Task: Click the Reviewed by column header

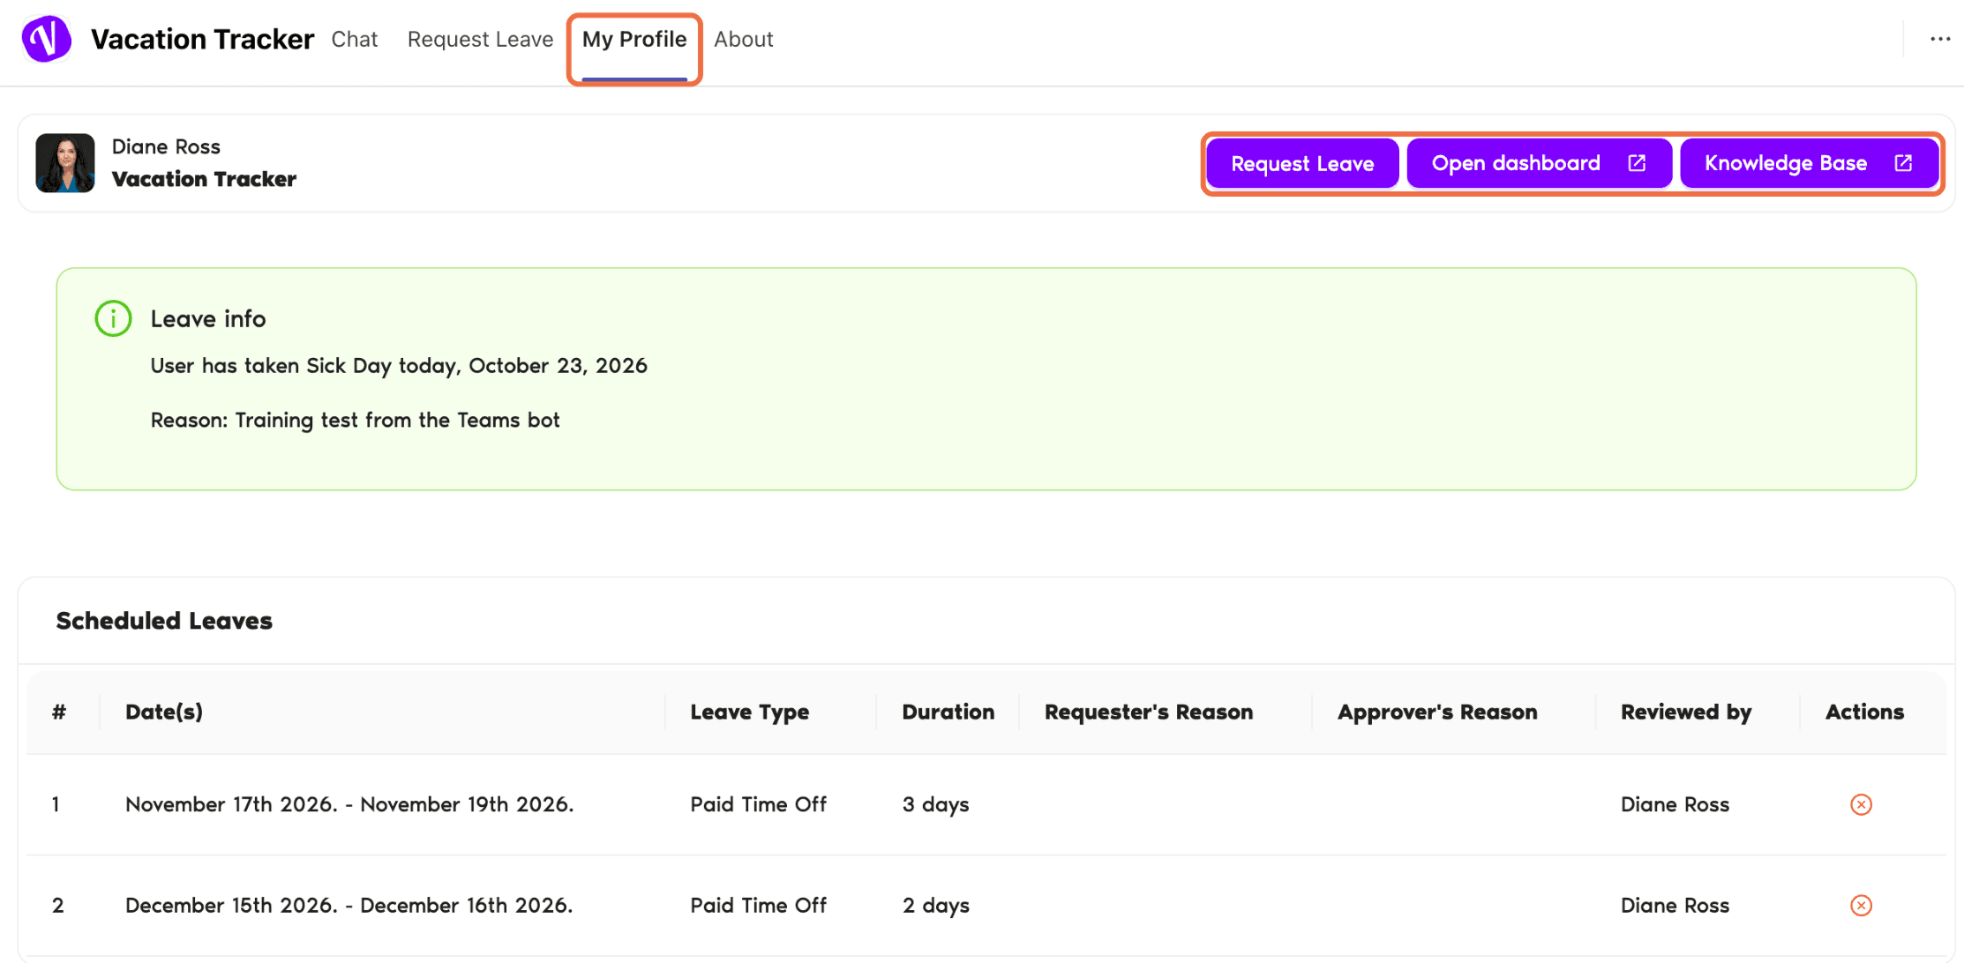Action: pos(1685,712)
